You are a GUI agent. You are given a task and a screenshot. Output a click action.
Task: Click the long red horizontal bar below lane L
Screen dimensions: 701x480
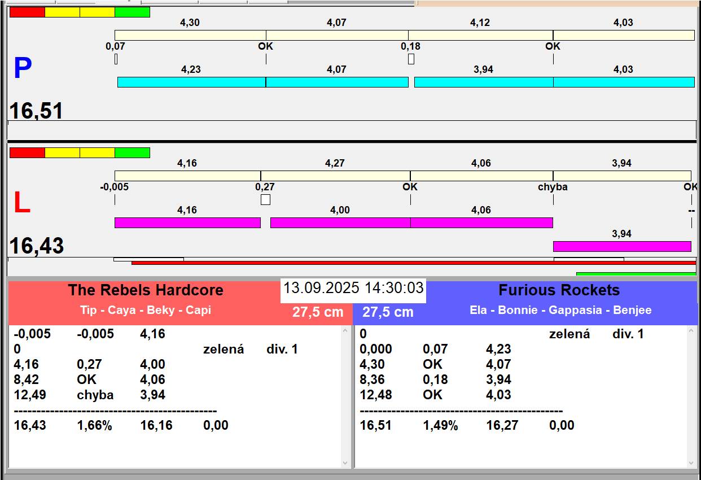[x=414, y=263]
